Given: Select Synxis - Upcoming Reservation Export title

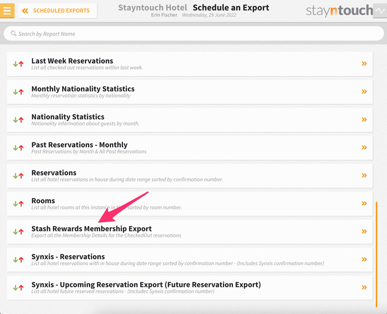Looking at the screenshot, I should point(146,285).
